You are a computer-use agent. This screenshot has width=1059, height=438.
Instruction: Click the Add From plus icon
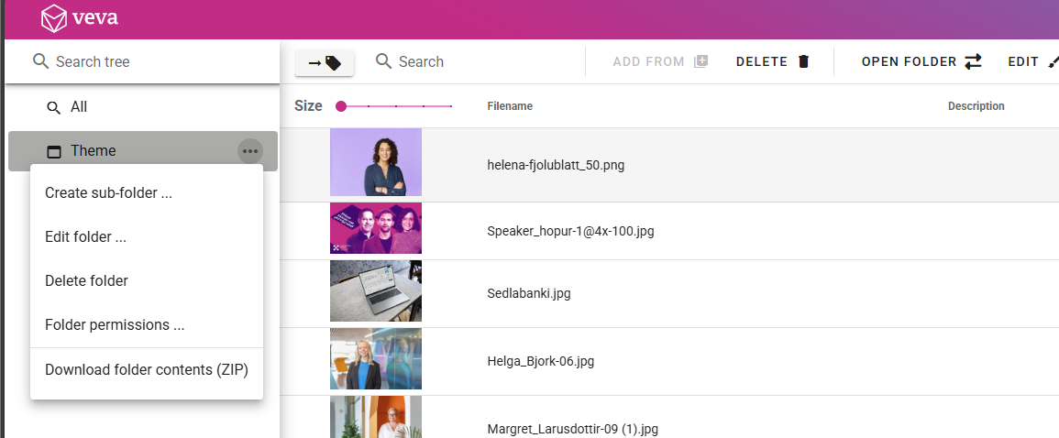tap(701, 61)
